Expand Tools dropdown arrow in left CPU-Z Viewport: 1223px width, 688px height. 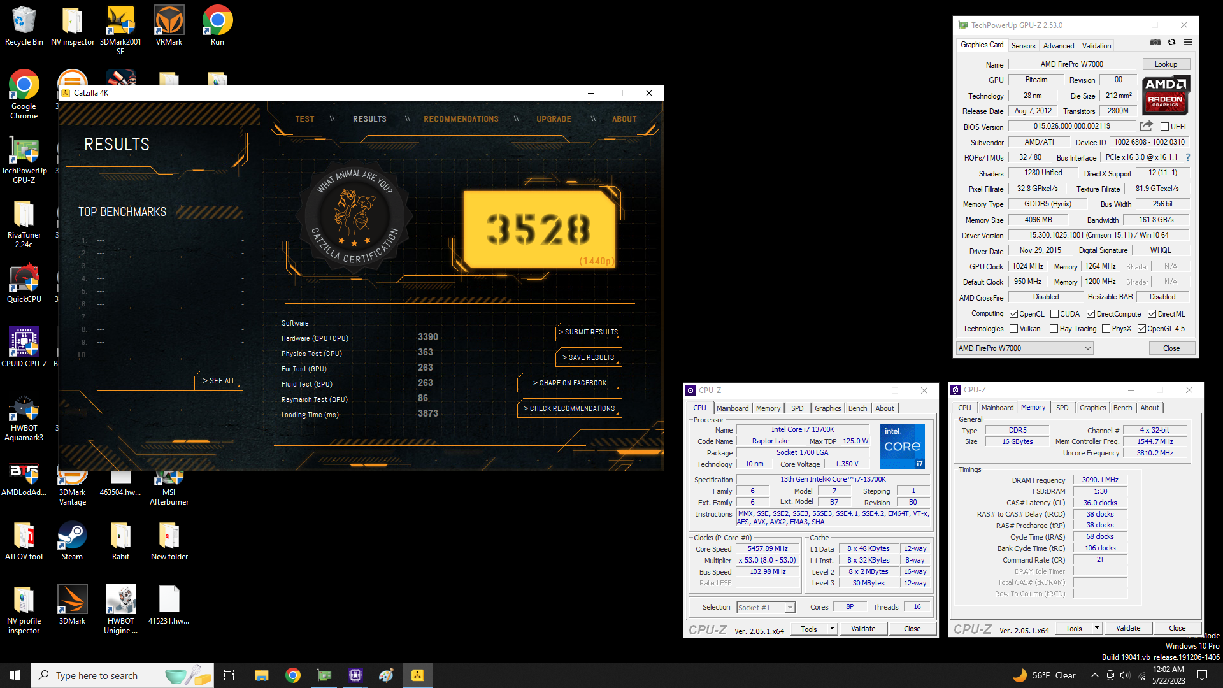[x=832, y=629]
